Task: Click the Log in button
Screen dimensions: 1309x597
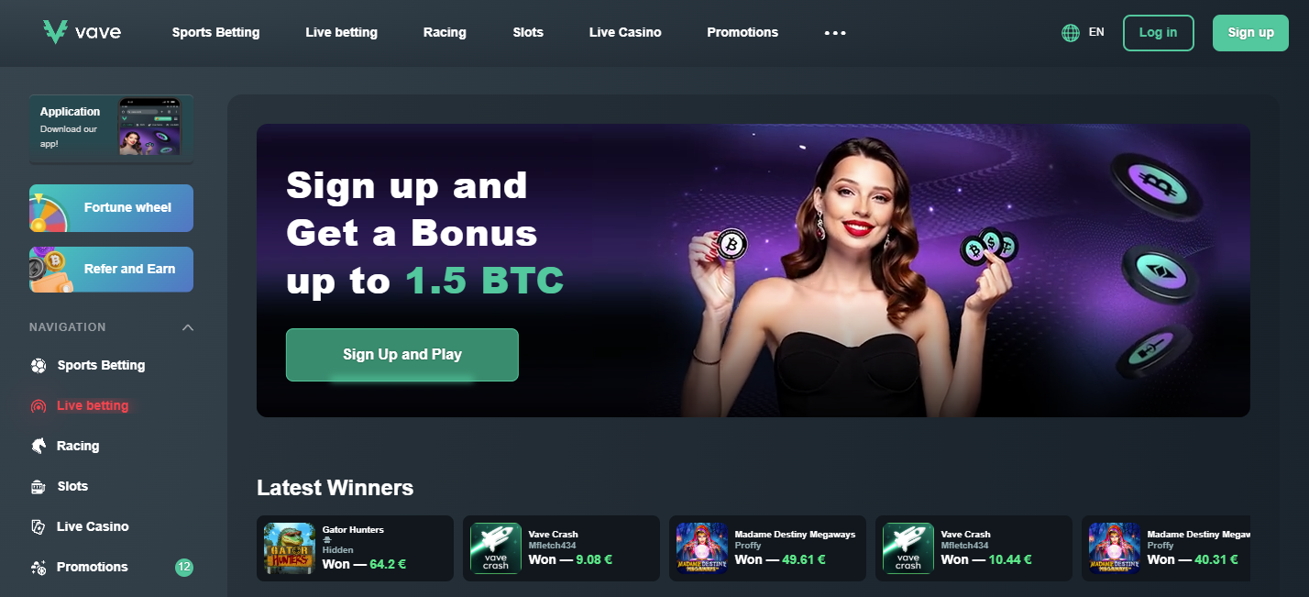Action: 1159,32
